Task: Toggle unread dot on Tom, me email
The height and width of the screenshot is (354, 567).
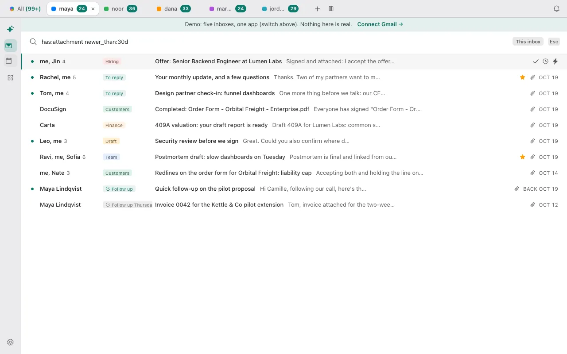Action: click(x=32, y=93)
